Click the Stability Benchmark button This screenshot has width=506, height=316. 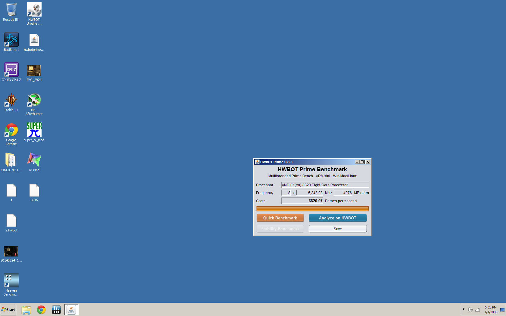pyautogui.click(x=280, y=229)
